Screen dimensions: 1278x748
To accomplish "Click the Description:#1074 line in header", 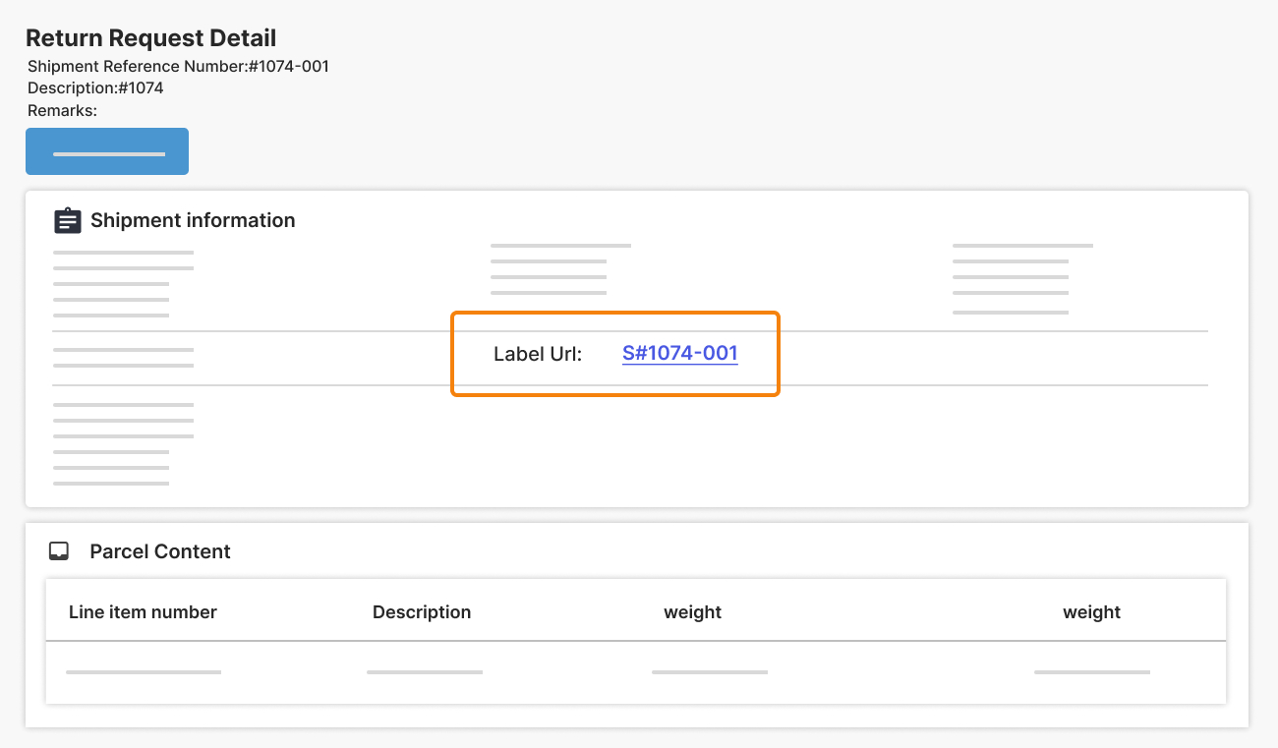I will click(95, 87).
